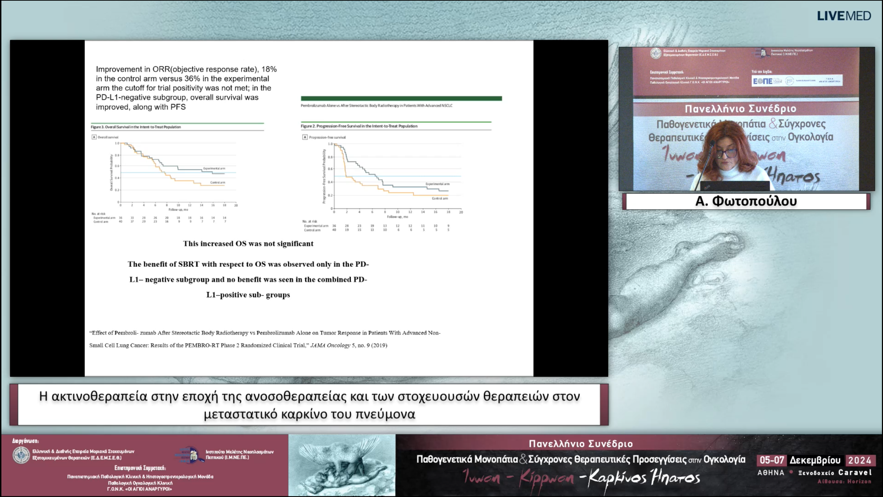Click the E.Δ.E.M.Σ.E.Θ. round emblem in footer

pos(21,455)
